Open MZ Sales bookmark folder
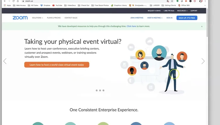The height and width of the screenshot is (125, 220). [33, 5]
